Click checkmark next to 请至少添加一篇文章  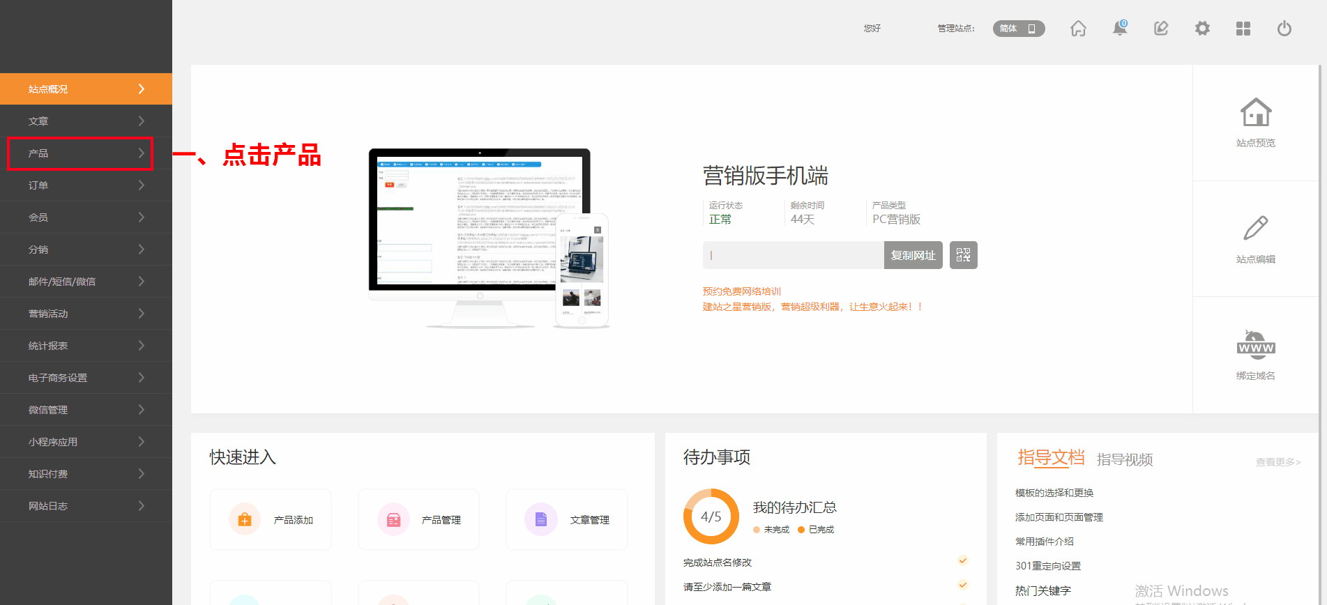pyautogui.click(x=963, y=585)
